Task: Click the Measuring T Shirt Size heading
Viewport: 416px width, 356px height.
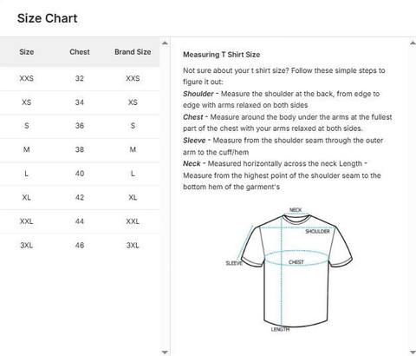Action: 222,55
